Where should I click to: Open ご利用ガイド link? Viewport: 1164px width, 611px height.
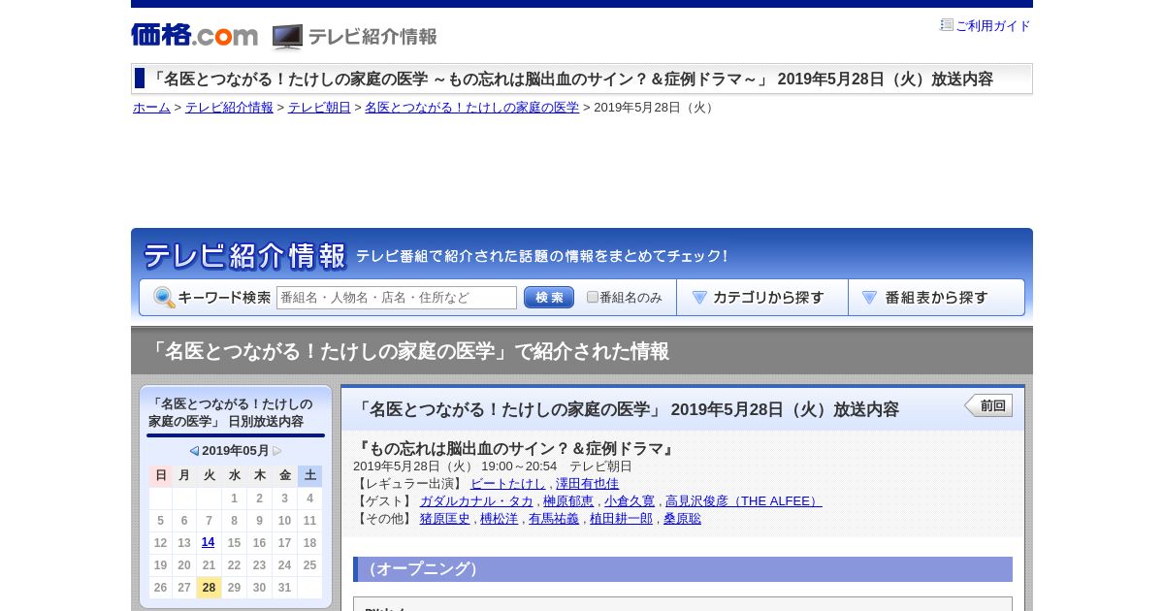993,26
